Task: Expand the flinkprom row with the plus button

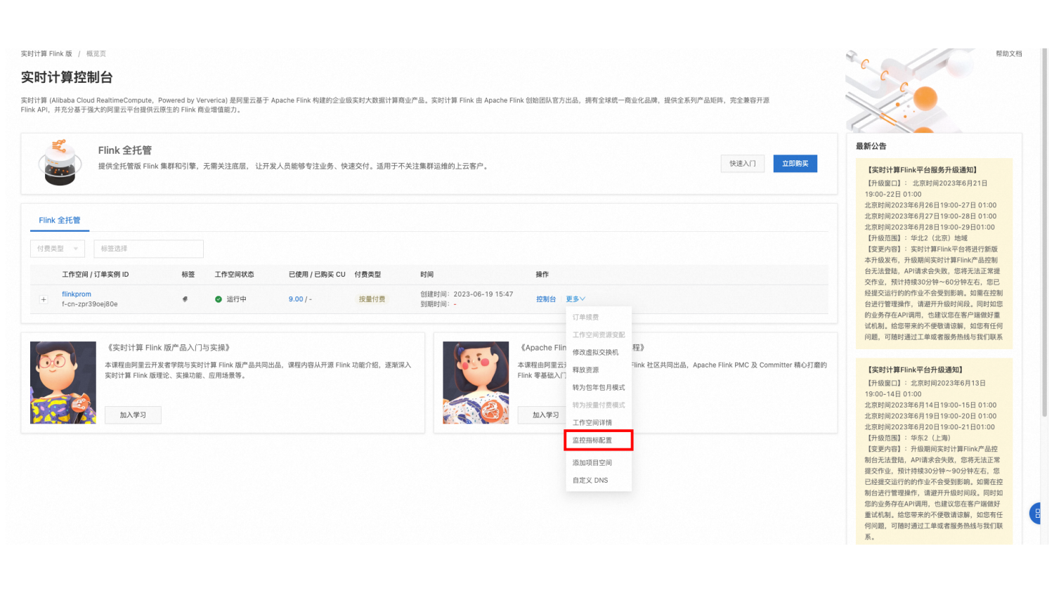Action: [x=44, y=299]
